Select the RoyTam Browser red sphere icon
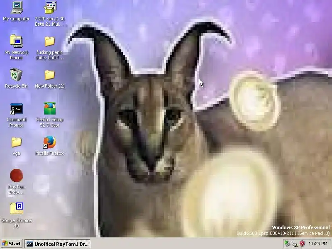Viewport: 332px width, 249px height. click(x=16, y=176)
